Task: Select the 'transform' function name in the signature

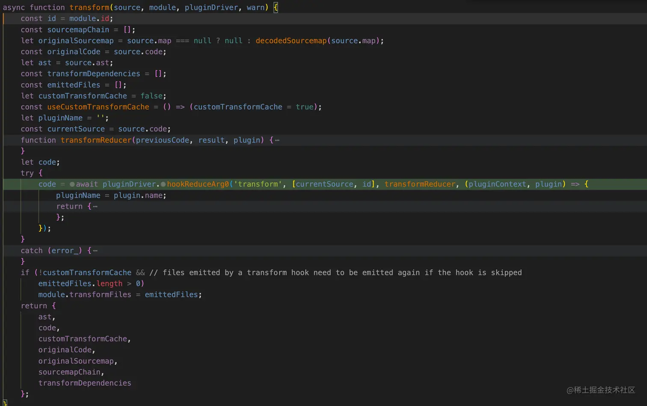Action: [89, 7]
